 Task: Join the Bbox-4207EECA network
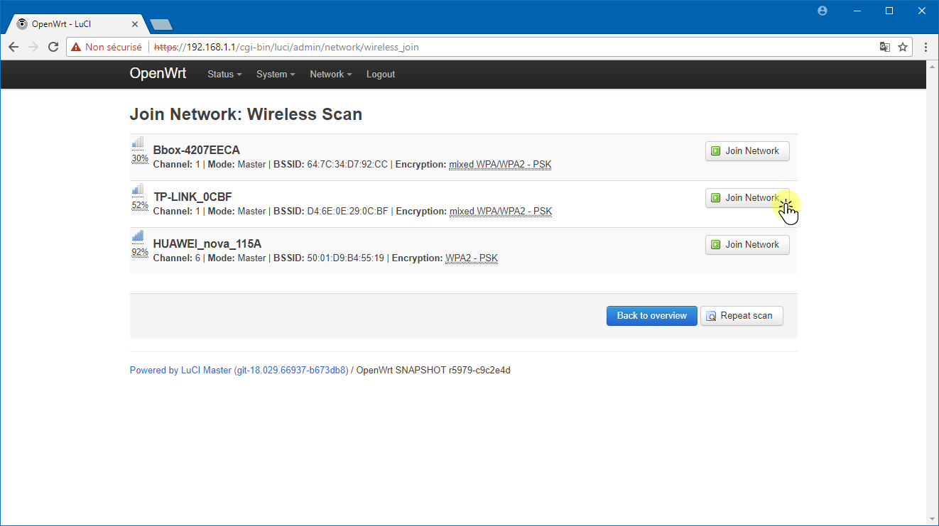click(x=747, y=151)
